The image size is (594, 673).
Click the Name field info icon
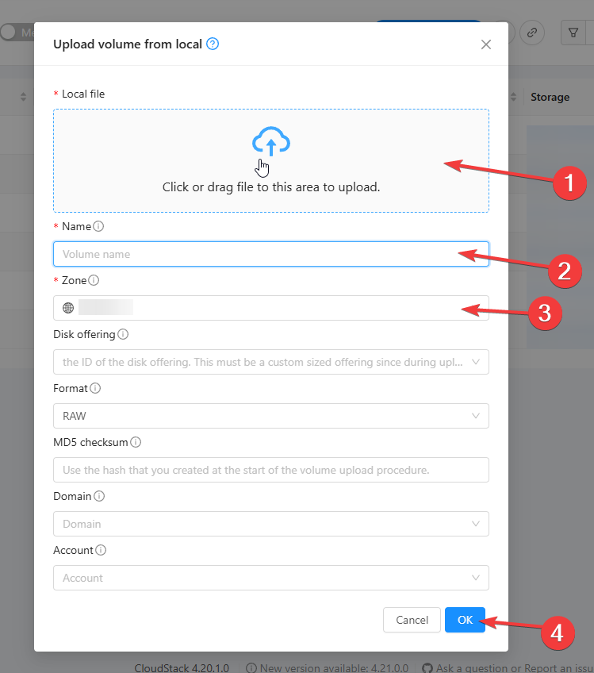tap(98, 226)
